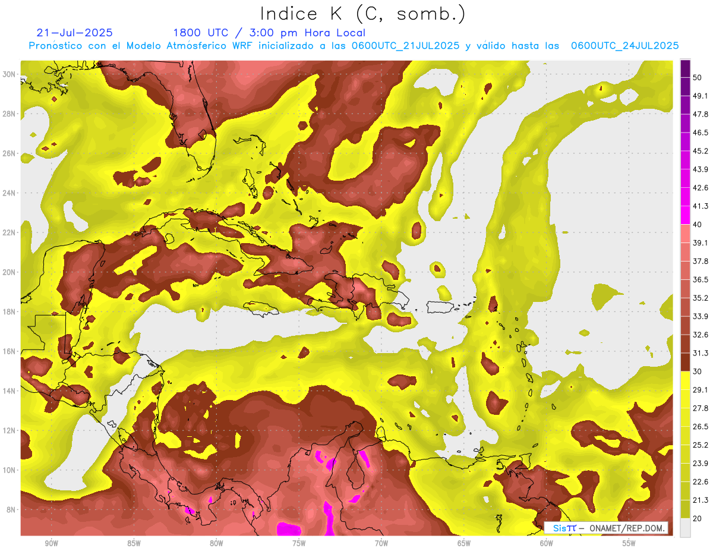The height and width of the screenshot is (551, 713).
Task: Click the '45.2' color scale value
Action: (701, 151)
